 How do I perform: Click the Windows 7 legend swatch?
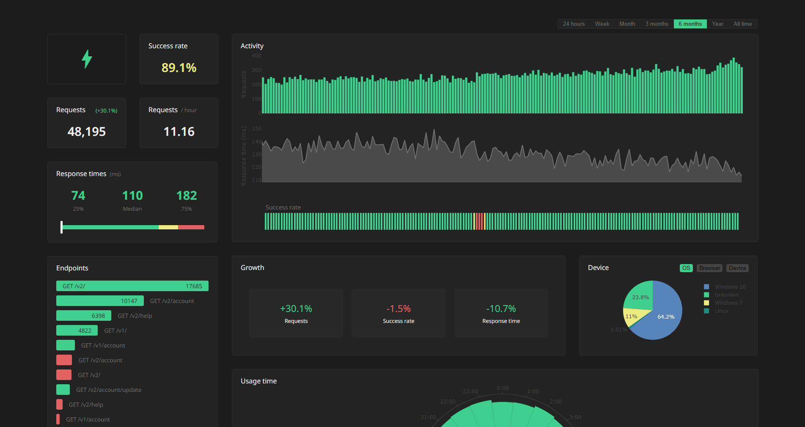click(706, 303)
